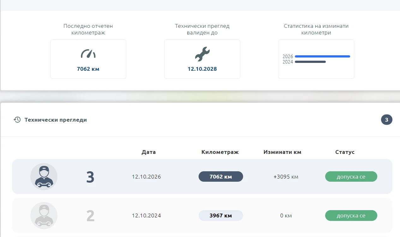
Task: Click the 12.10.2028 validity date
Action: tap(202, 69)
